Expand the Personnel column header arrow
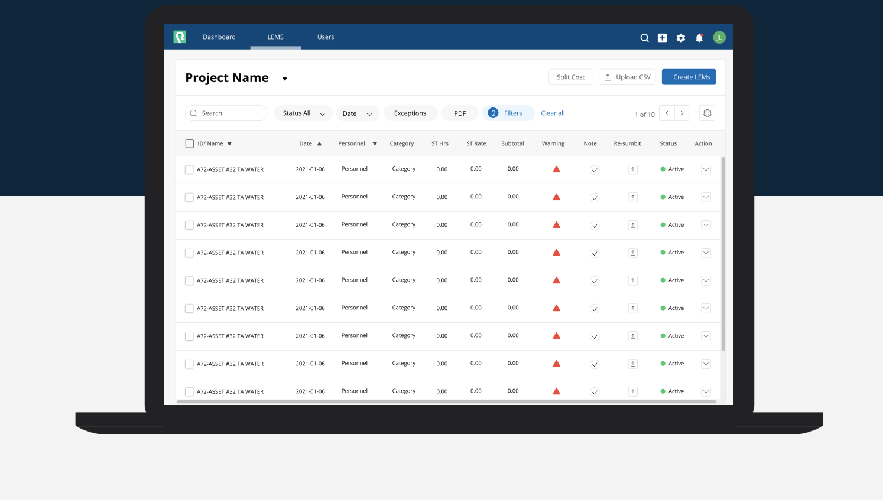883x500 pixels. click(375, 143)
